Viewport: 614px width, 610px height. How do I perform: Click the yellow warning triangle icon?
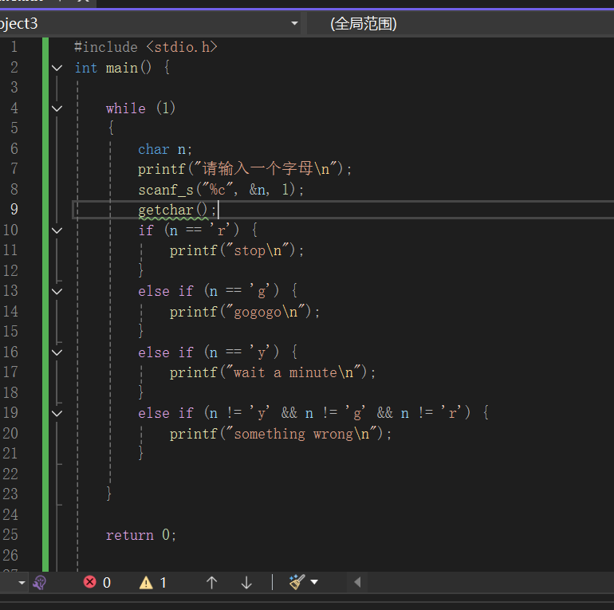pos(146,583)
